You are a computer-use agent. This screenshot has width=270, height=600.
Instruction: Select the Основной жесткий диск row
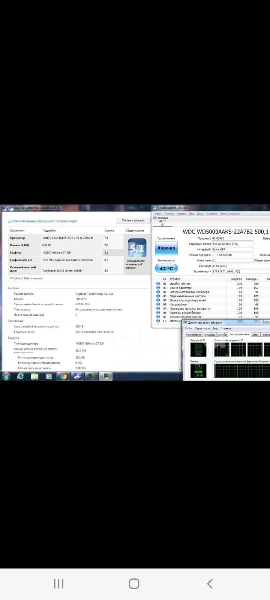[x=66, y=269]
